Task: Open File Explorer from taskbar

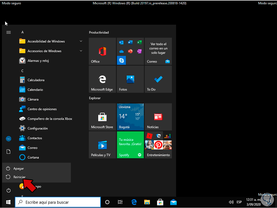Action: coord(147,202)
